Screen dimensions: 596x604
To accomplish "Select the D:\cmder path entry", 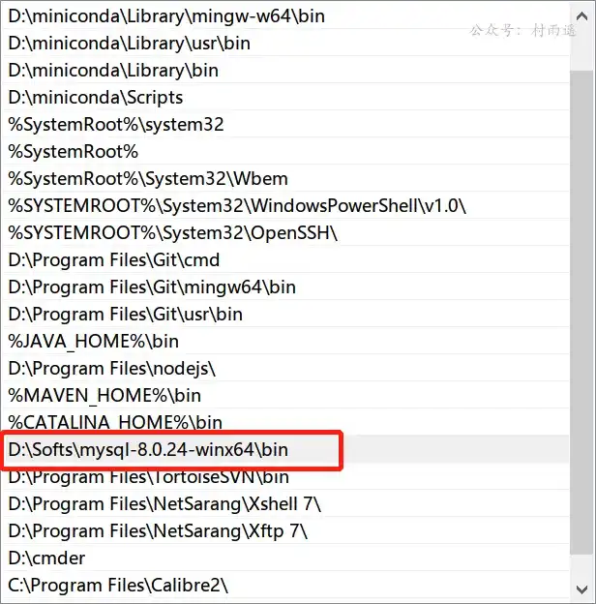I will point(286,558).
